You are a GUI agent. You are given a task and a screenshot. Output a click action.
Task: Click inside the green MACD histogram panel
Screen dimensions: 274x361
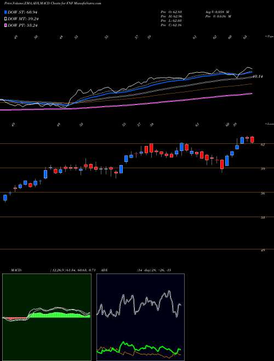[47, 317]
